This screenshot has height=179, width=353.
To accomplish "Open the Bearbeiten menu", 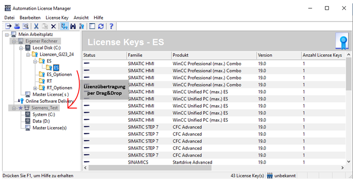I will click(x=30, y=18).
